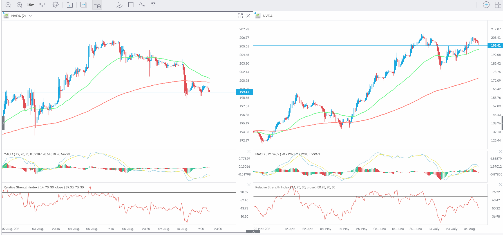The width and height of the screenshot is (503, 235).
Task: Open the 15m timeframe selector
Action: click(31, 5)
